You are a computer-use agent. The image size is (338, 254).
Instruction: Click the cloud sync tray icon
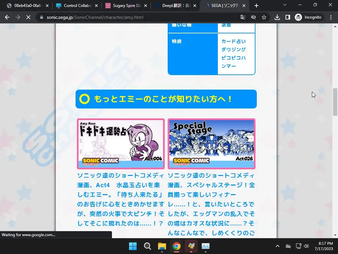coord(288,246)
